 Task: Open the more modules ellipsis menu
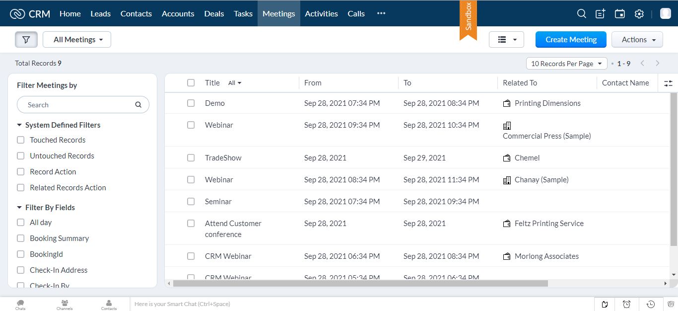point(381,14)
